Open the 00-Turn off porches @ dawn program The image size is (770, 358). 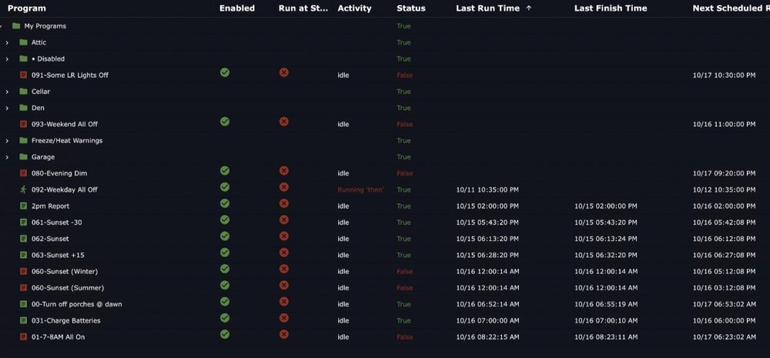coord(76,304)
